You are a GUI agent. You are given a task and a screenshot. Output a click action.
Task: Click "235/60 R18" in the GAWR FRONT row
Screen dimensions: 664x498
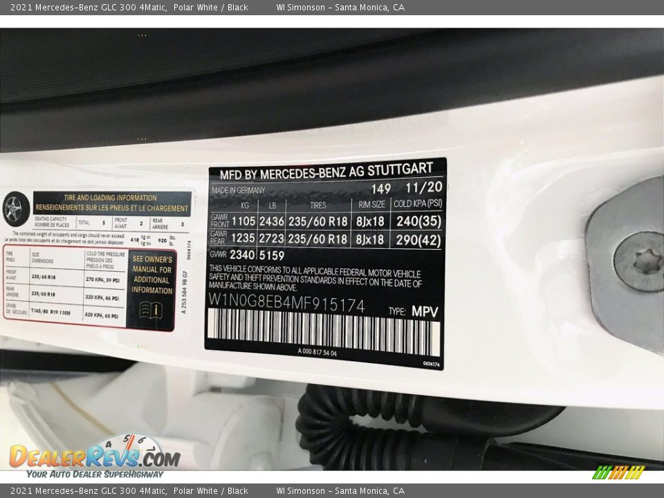[317, 221]
